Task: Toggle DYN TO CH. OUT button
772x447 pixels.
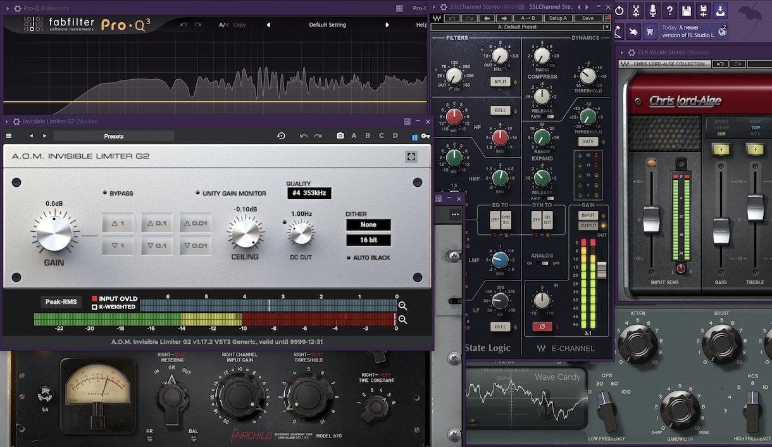Action: (547, 220)
